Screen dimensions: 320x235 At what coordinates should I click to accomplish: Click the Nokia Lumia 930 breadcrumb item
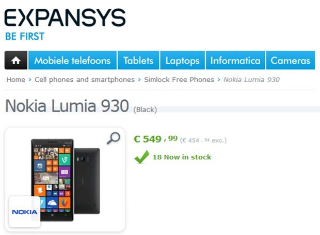pyautogui.click(x=251, y=80)
